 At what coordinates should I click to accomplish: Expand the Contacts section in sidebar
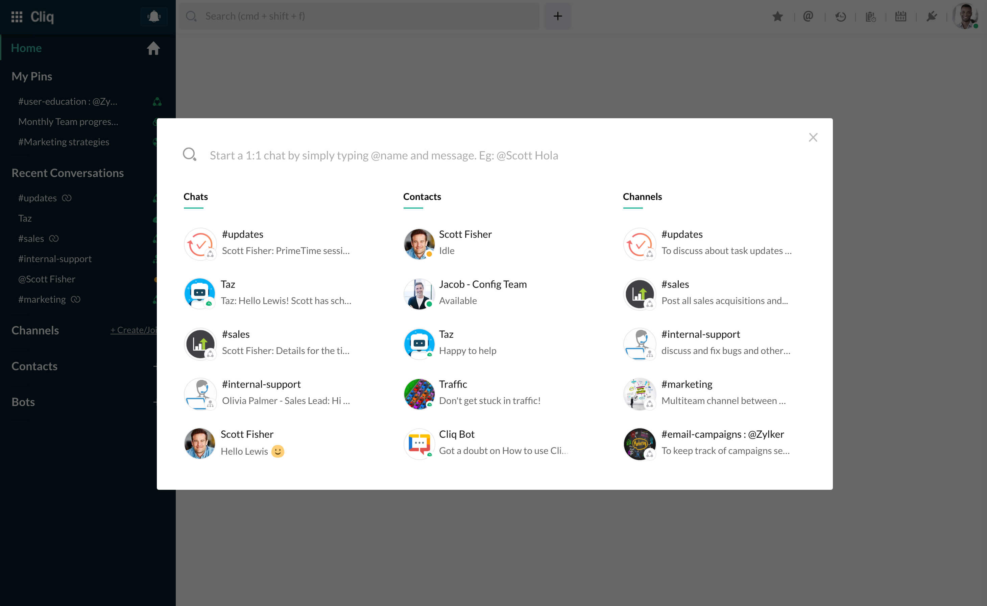click(34, 366)
